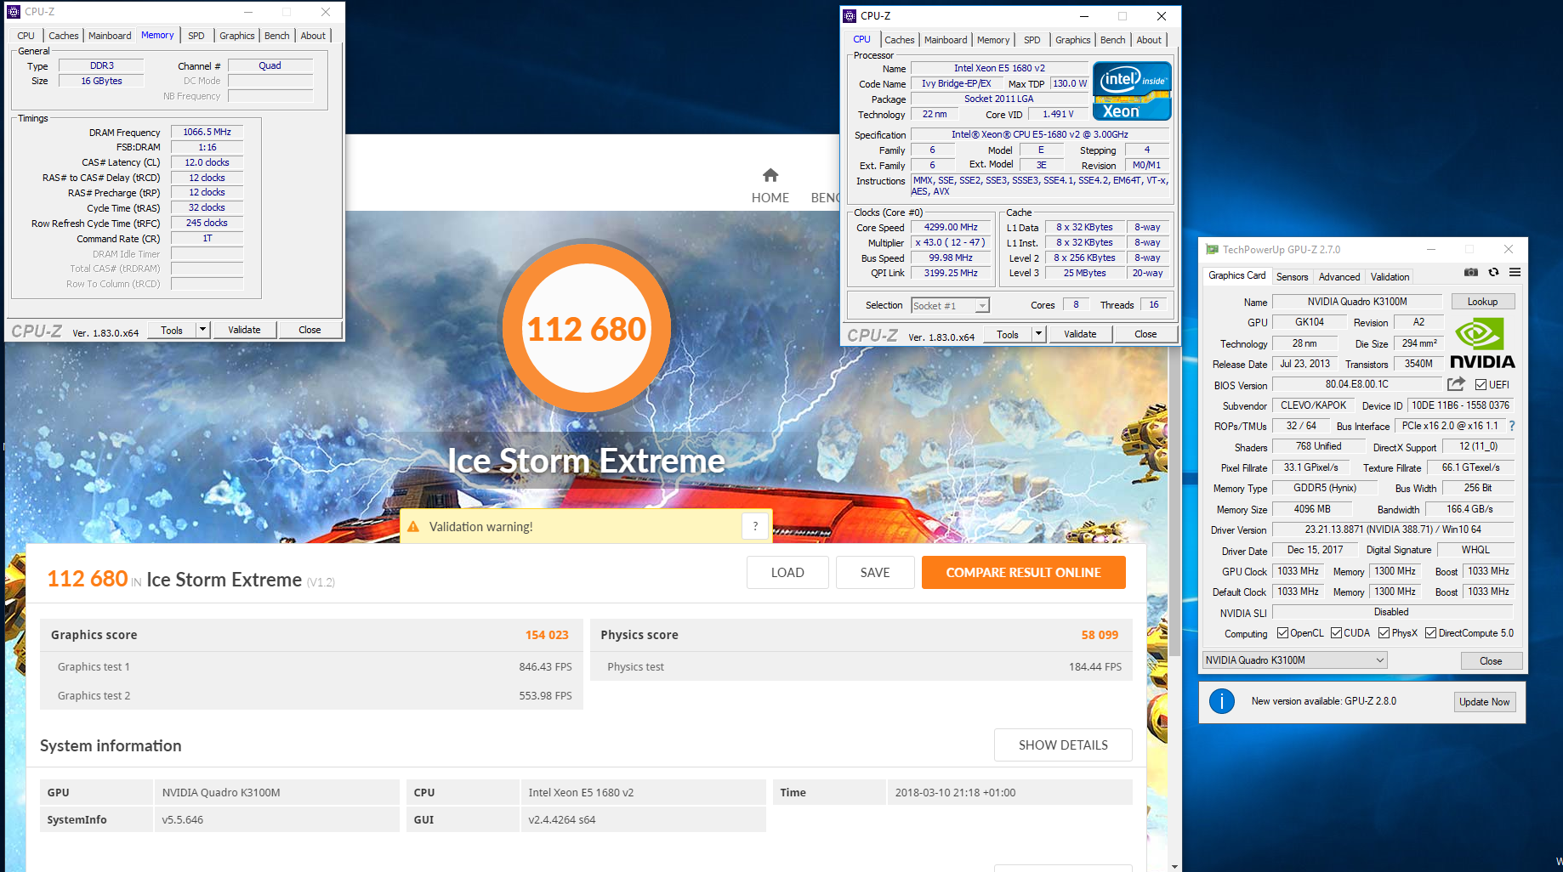Click the bus interface question mark
This screenshot has width=1563, height=872.
click(1512, 426)
